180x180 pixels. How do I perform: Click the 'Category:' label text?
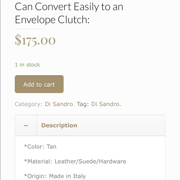tap(29, 104)
